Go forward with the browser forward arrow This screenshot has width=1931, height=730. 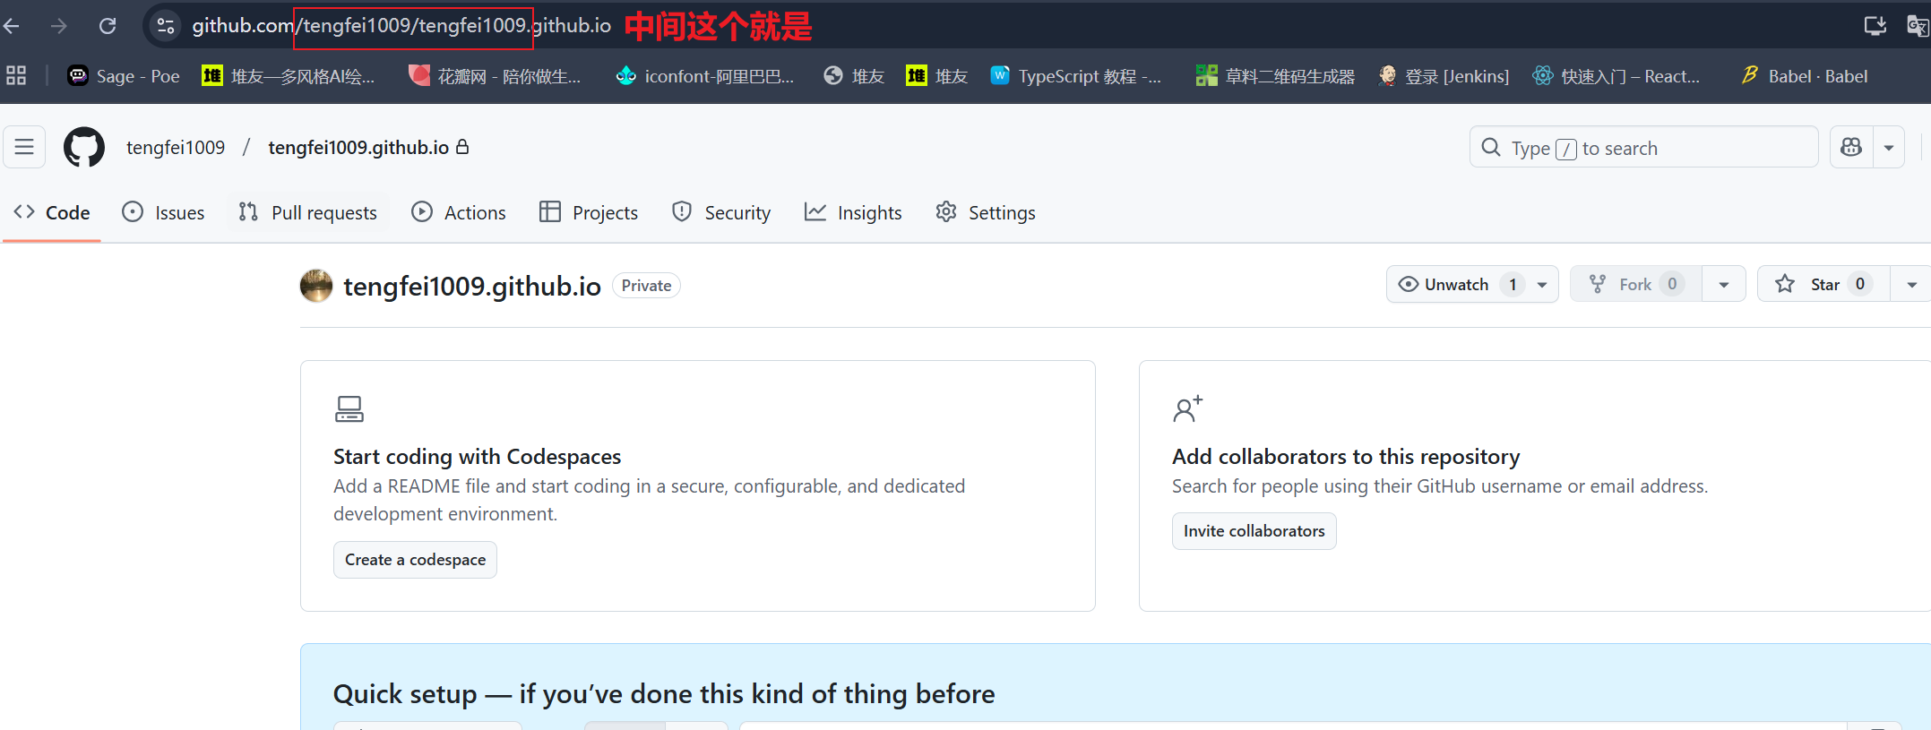pyautogui.click(x=59, y=26)
